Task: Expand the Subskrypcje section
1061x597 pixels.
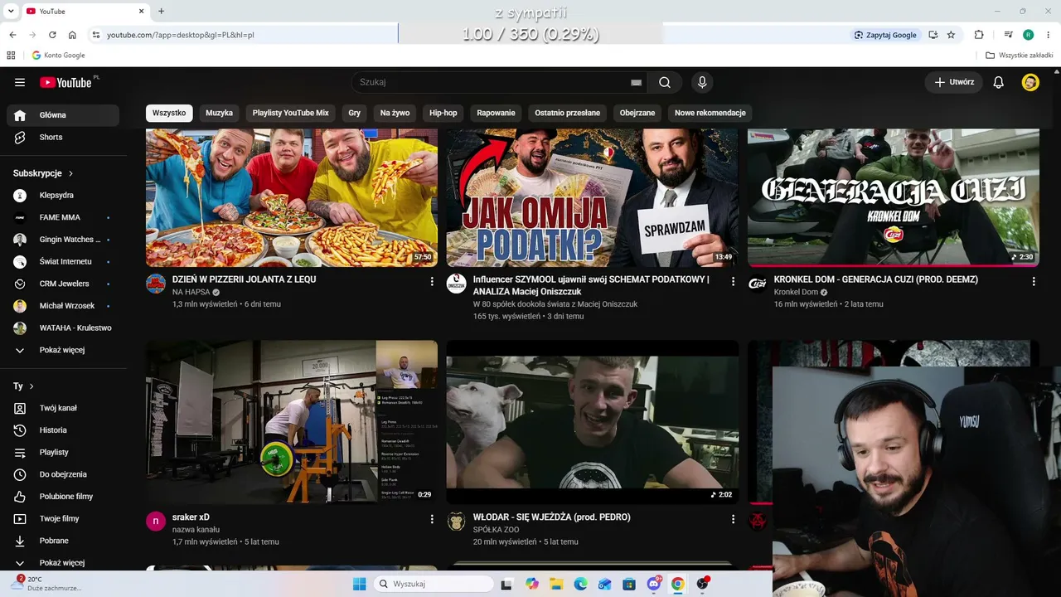Action: [x=43, y=173]
